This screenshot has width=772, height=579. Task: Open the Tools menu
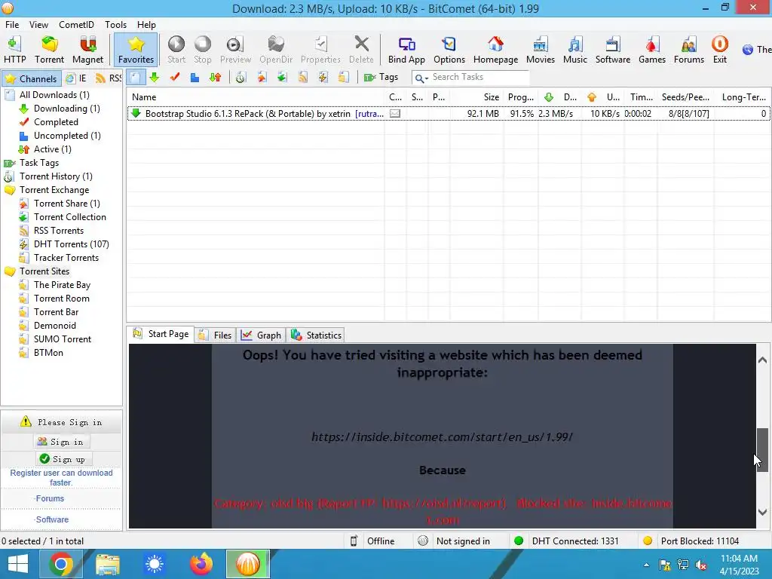[115, 25]
